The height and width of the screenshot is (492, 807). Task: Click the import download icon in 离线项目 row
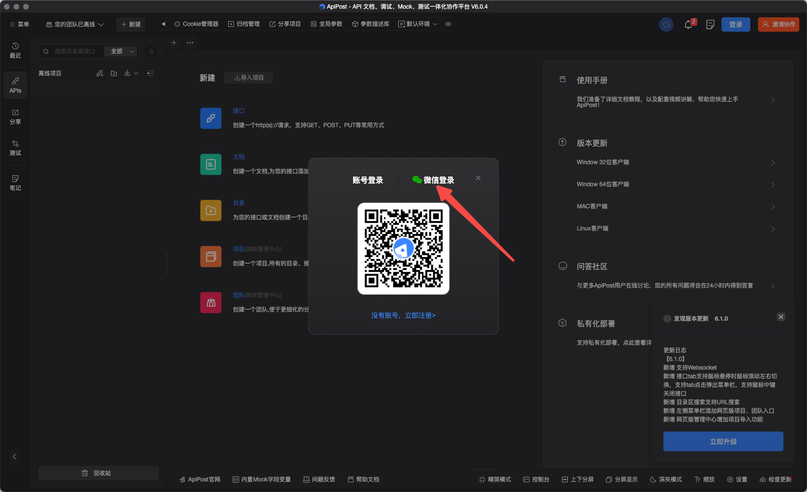127,73
